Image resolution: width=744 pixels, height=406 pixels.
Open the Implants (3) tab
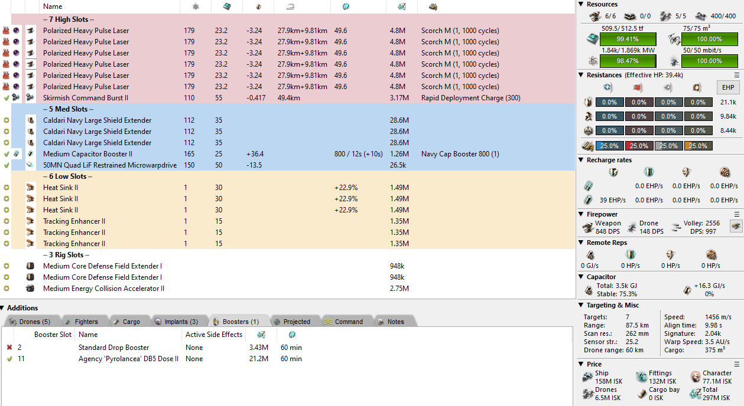[x=176, y=322]
